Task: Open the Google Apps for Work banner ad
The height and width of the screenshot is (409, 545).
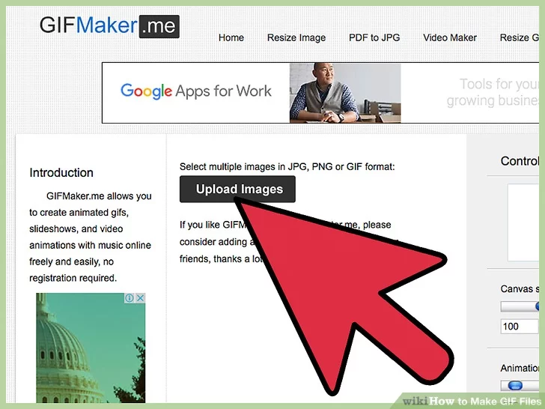Action: tap(320, 93)
